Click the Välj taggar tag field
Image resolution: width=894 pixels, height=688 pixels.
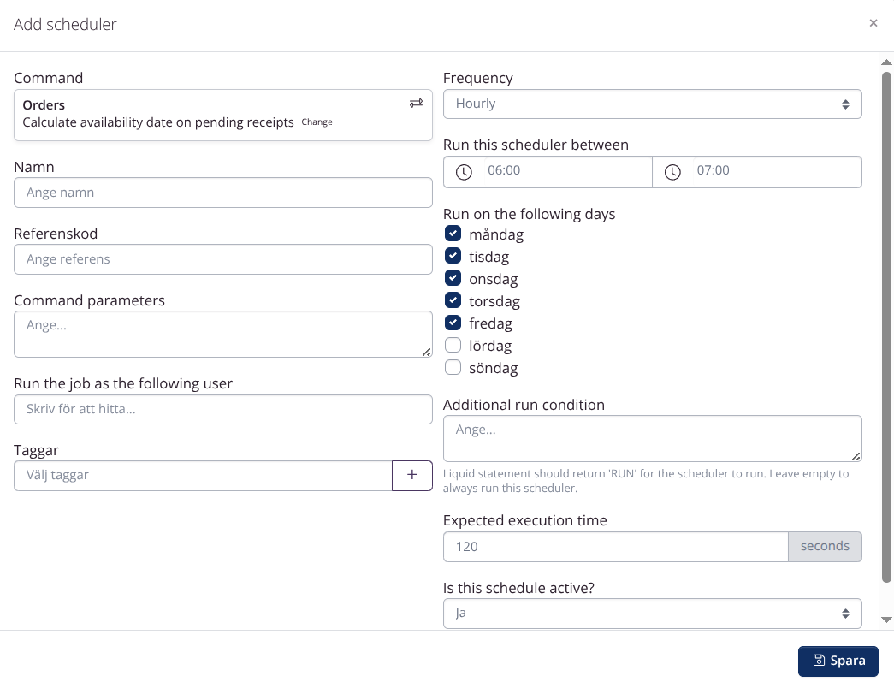pyautogui.click(x=203, y=475)
